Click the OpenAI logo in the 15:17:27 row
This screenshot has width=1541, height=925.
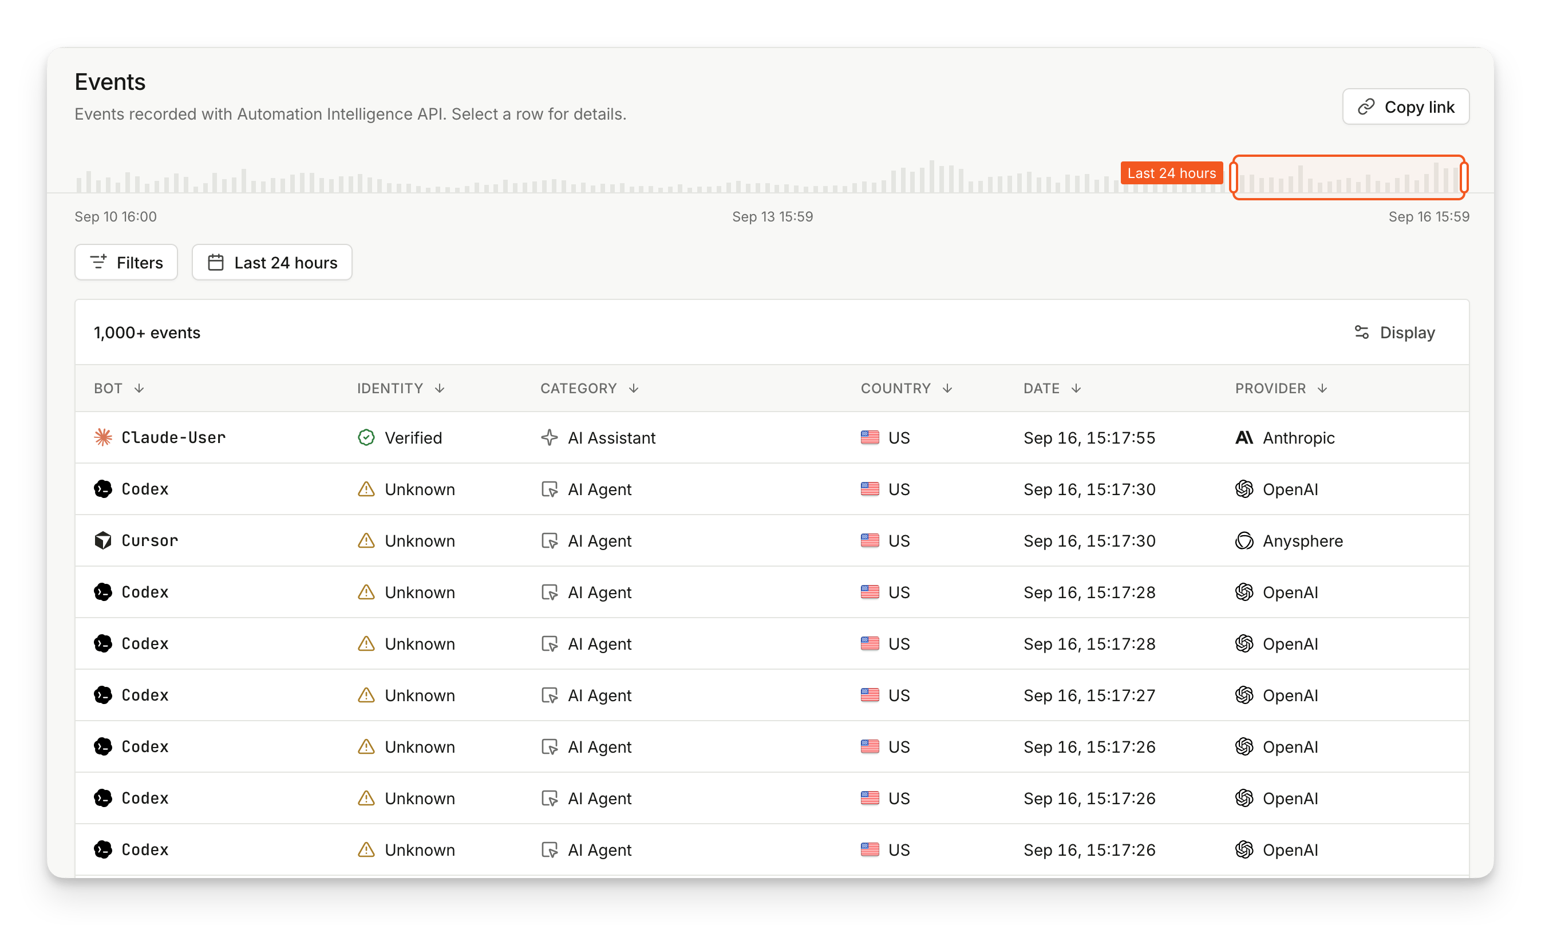[1244, 695]
